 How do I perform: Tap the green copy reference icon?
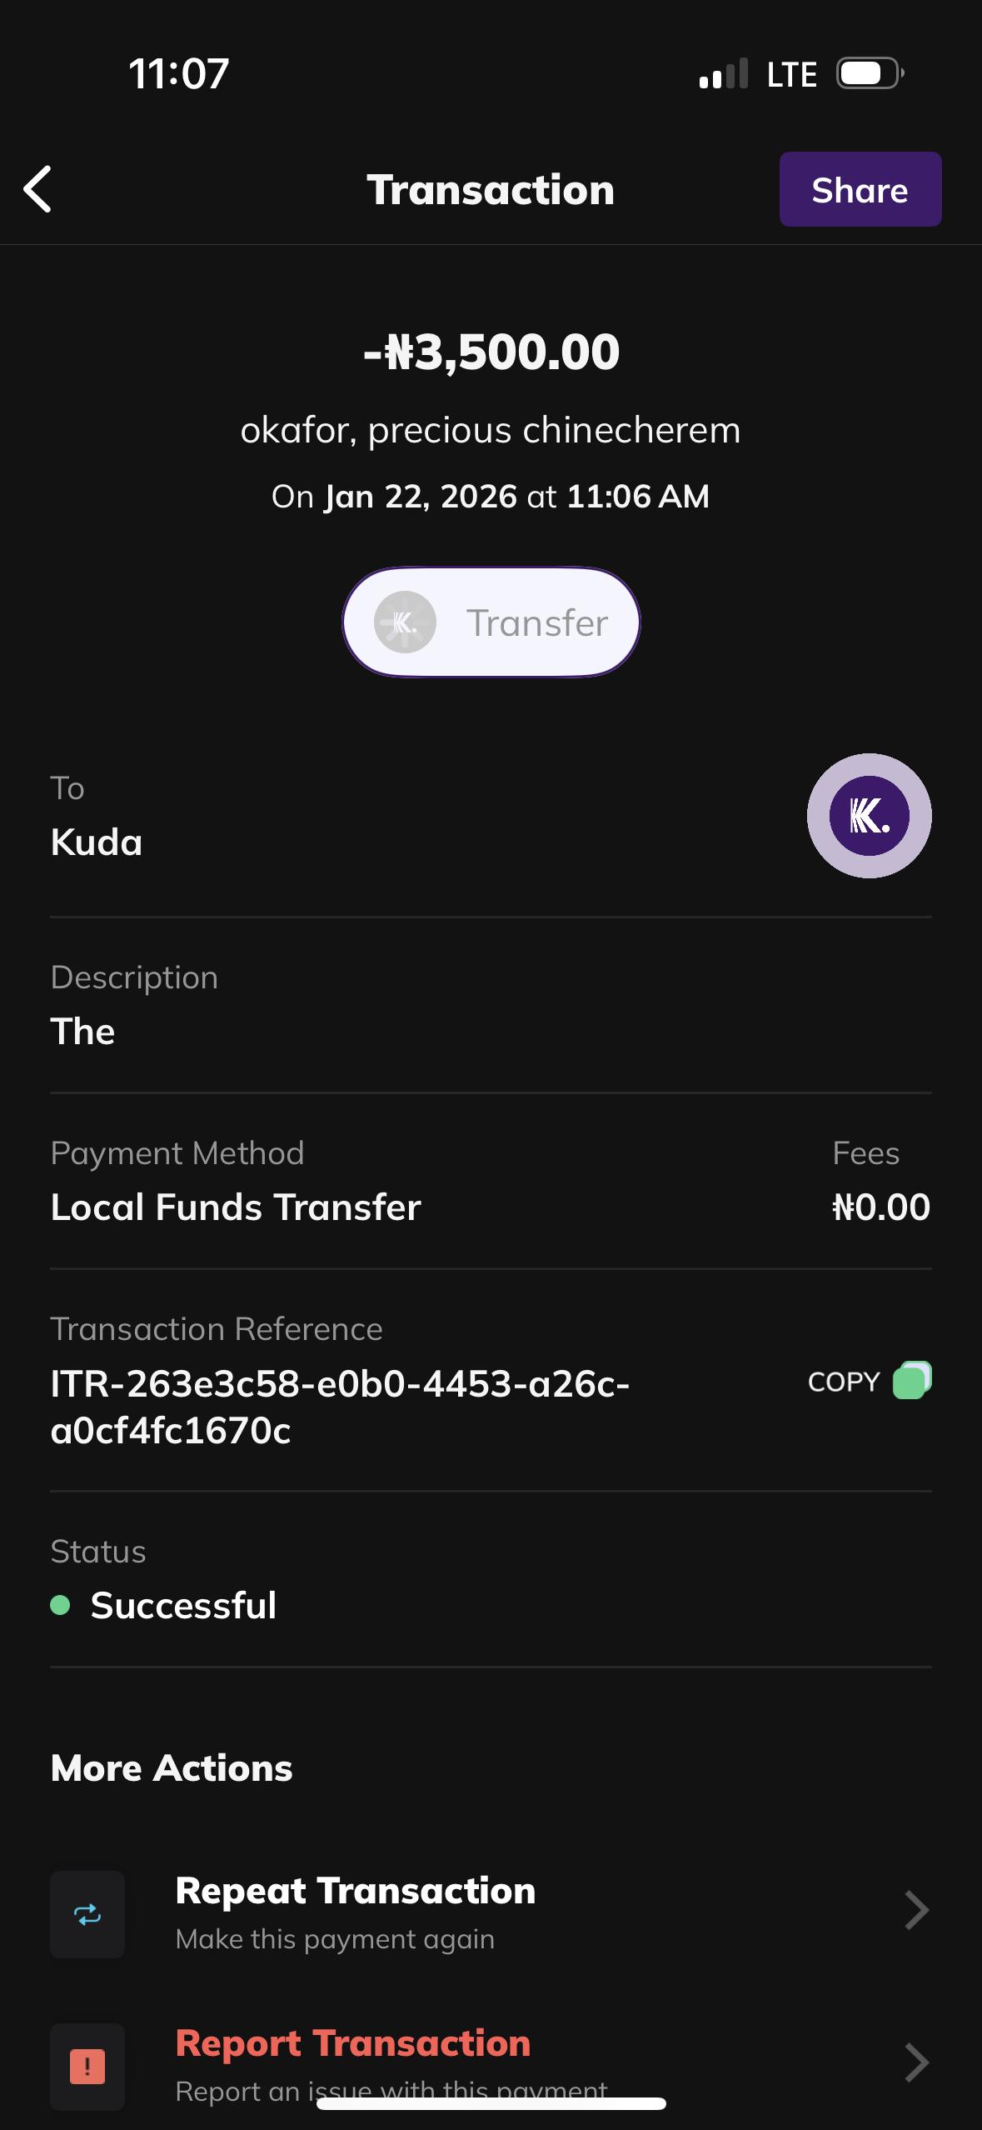[911, 1381]
